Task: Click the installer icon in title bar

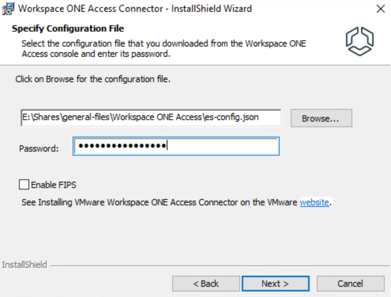Action: 9,8
